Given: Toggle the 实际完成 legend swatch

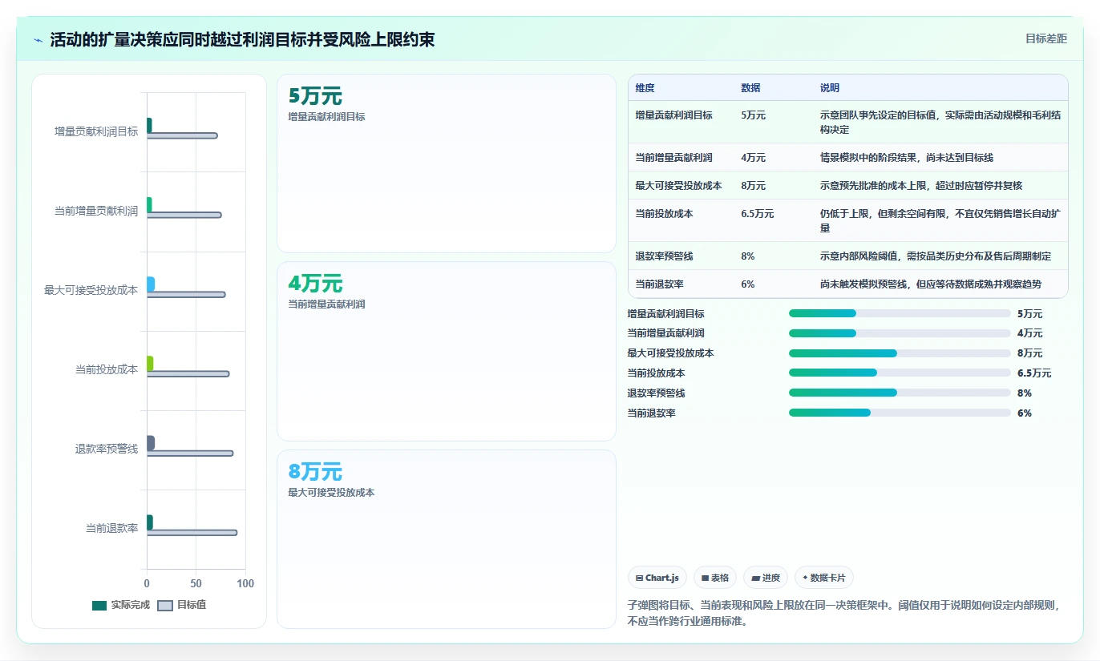Looking at the screenshot, I should pos(99,606).
